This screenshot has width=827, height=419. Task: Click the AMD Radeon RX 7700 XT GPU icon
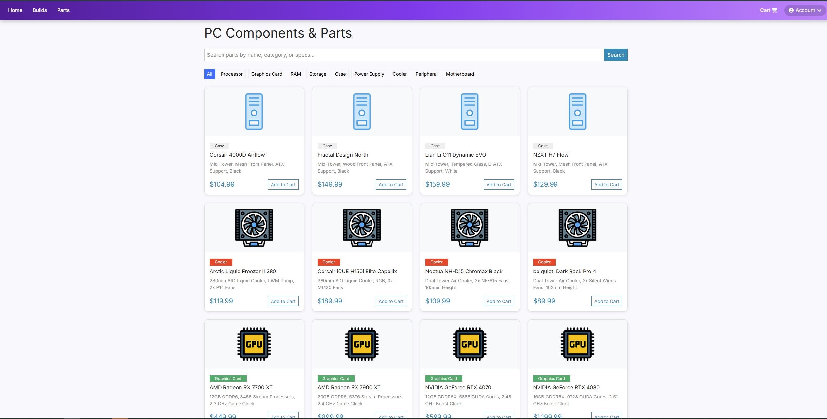click(x=254, y=344)
